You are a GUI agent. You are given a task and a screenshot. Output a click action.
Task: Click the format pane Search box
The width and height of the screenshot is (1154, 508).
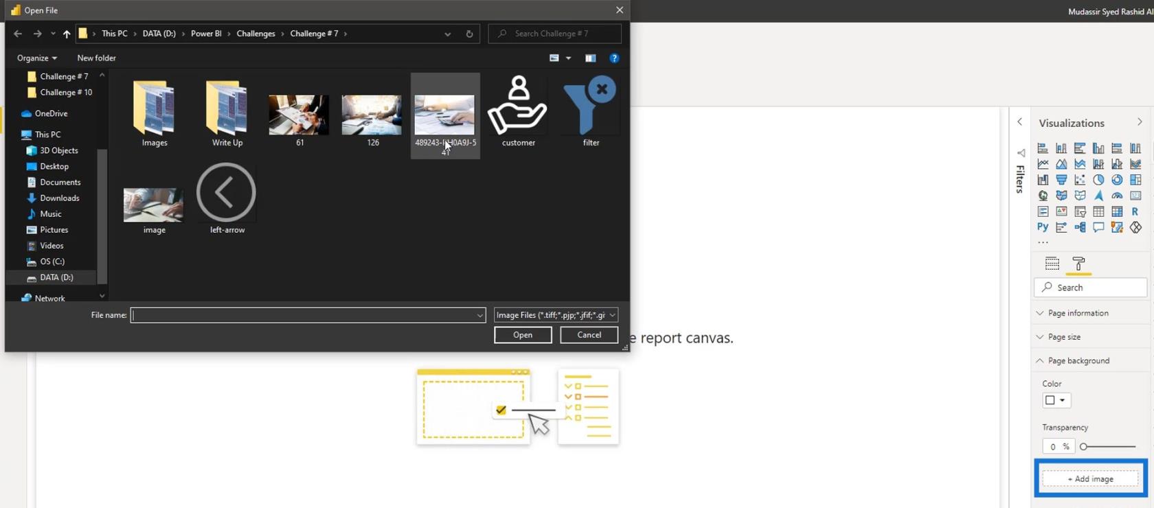click(1090, 288)
